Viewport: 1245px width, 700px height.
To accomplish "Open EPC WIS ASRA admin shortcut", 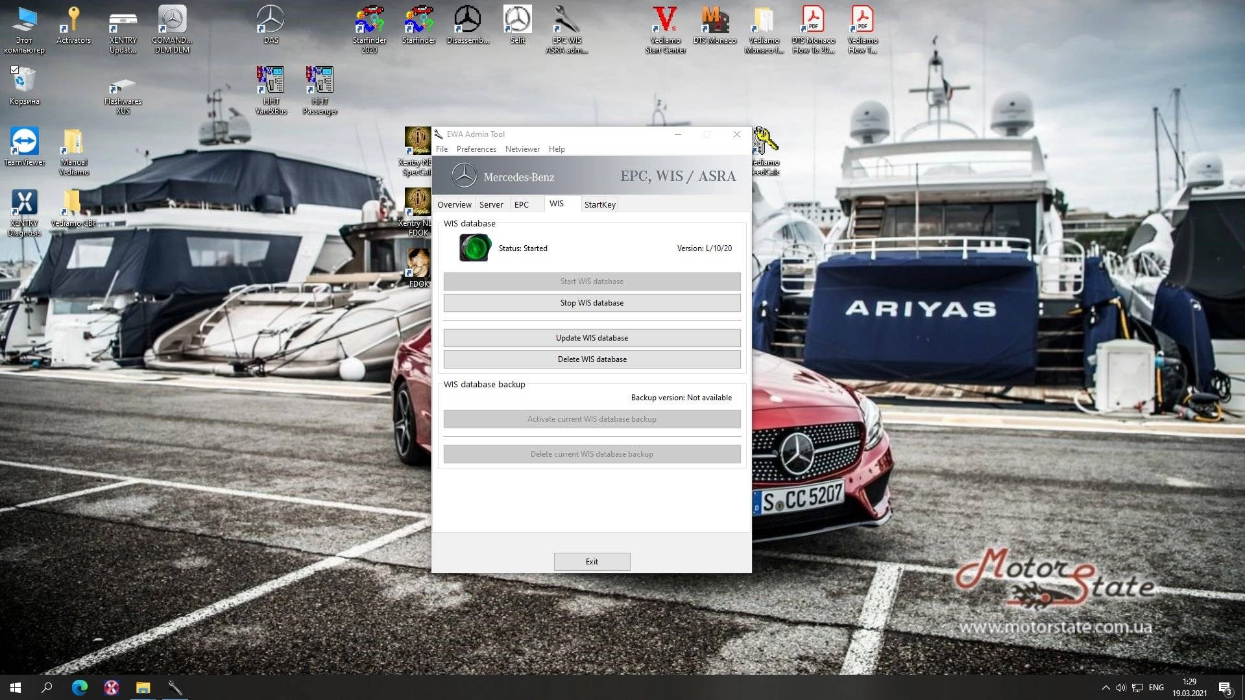I will pyautogui.click(x=566, y=29).
